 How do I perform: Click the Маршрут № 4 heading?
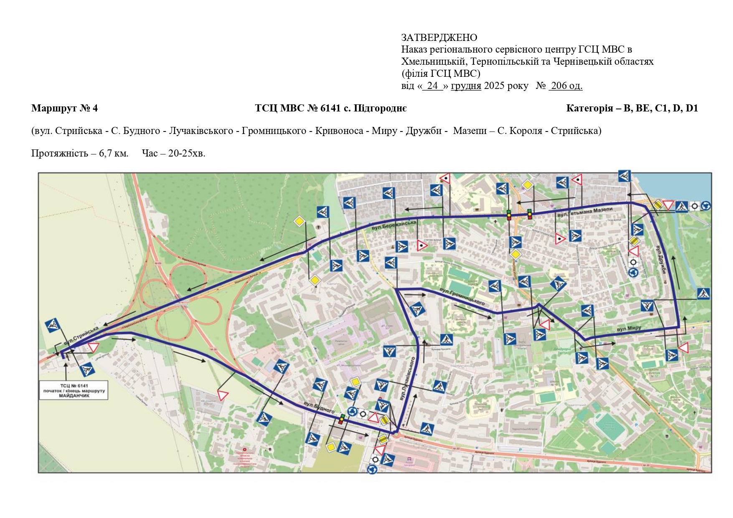[x=64, y=109]
